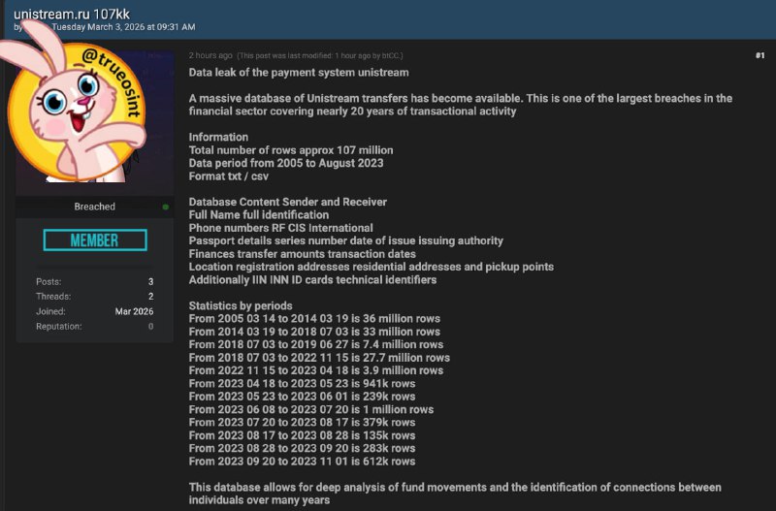Viewport: 776px width, 511px height.
Task: Click heading 'Data leak of the payment system unistream'
Action: tap(299, 73)
